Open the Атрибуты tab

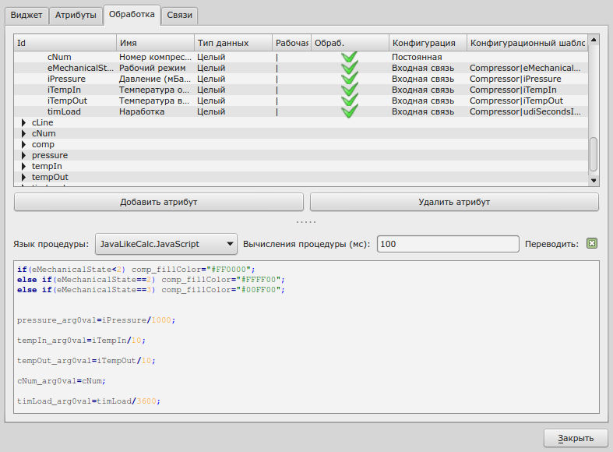[76, 15]
